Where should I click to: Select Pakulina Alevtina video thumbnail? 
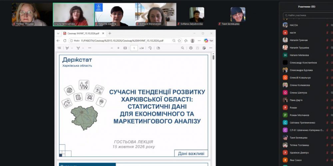coord(115,14)
